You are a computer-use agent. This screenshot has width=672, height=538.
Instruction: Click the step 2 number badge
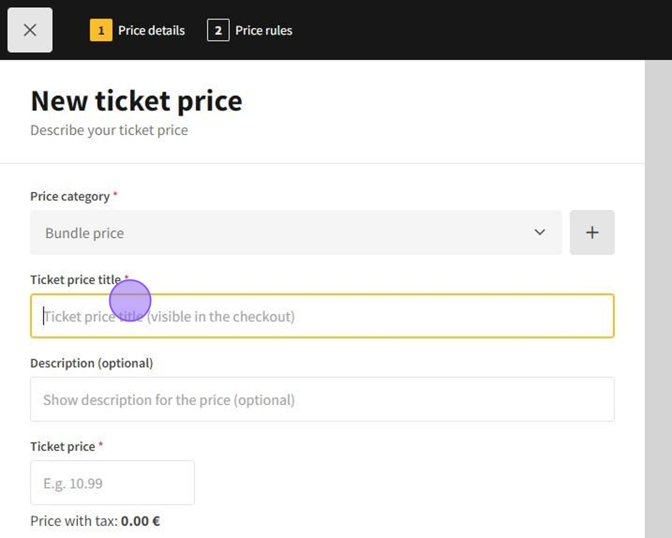pyautogui.click(x=218, y=31)
